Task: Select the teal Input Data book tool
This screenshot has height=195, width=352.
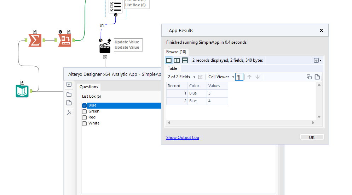Action: click(x=22, y=91)
